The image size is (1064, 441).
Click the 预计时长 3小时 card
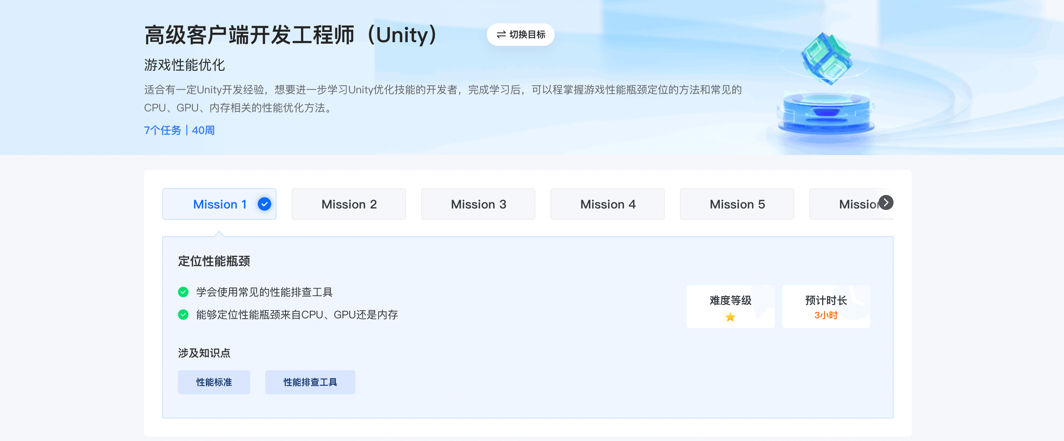tap(826, 306)
